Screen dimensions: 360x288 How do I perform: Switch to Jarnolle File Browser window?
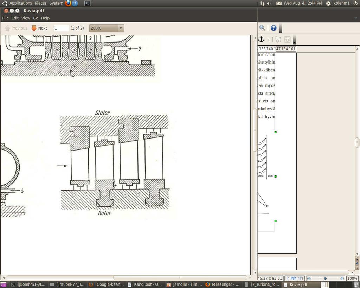tap(184, 284)
